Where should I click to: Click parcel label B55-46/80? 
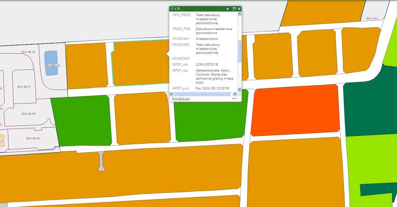pyautogui.click(x=29, y=114)
